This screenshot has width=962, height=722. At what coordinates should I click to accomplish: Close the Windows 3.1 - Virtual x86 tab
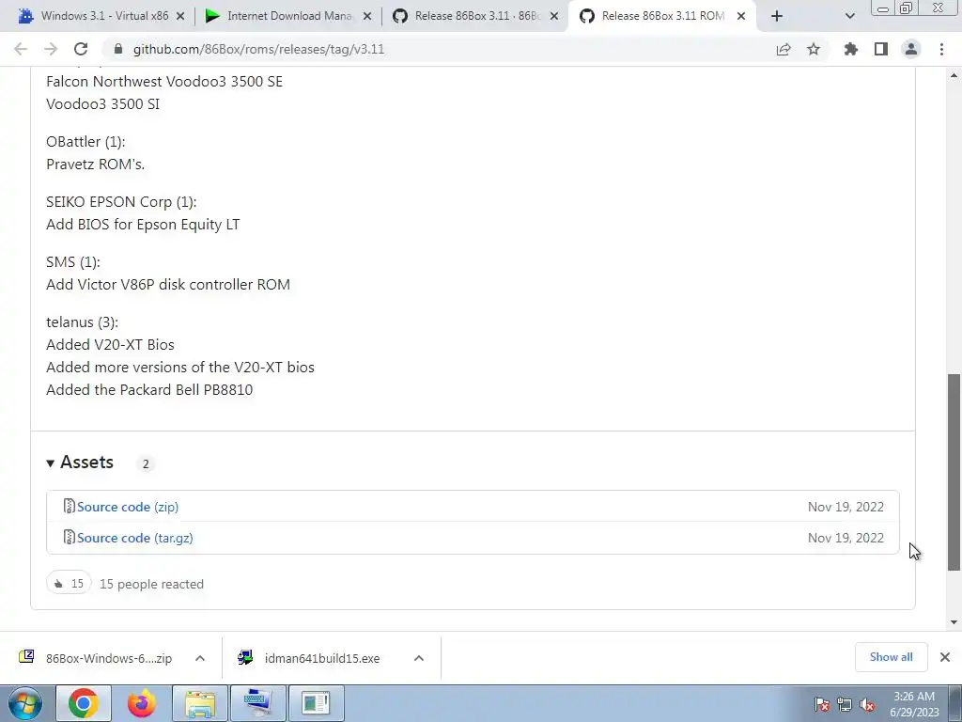click(180, 16)
